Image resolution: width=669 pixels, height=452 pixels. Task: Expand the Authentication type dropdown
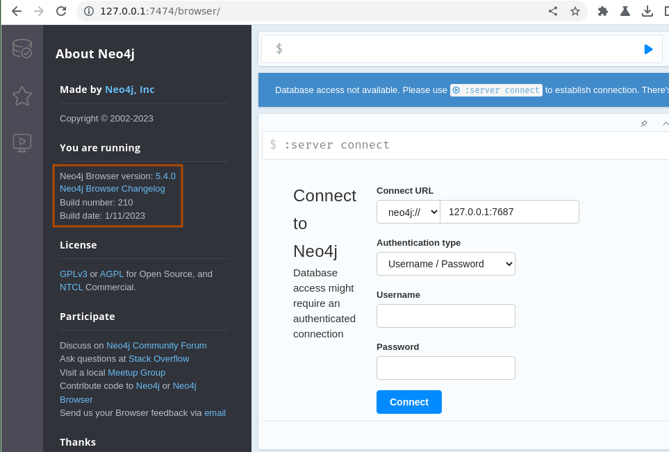click(446, 264)
